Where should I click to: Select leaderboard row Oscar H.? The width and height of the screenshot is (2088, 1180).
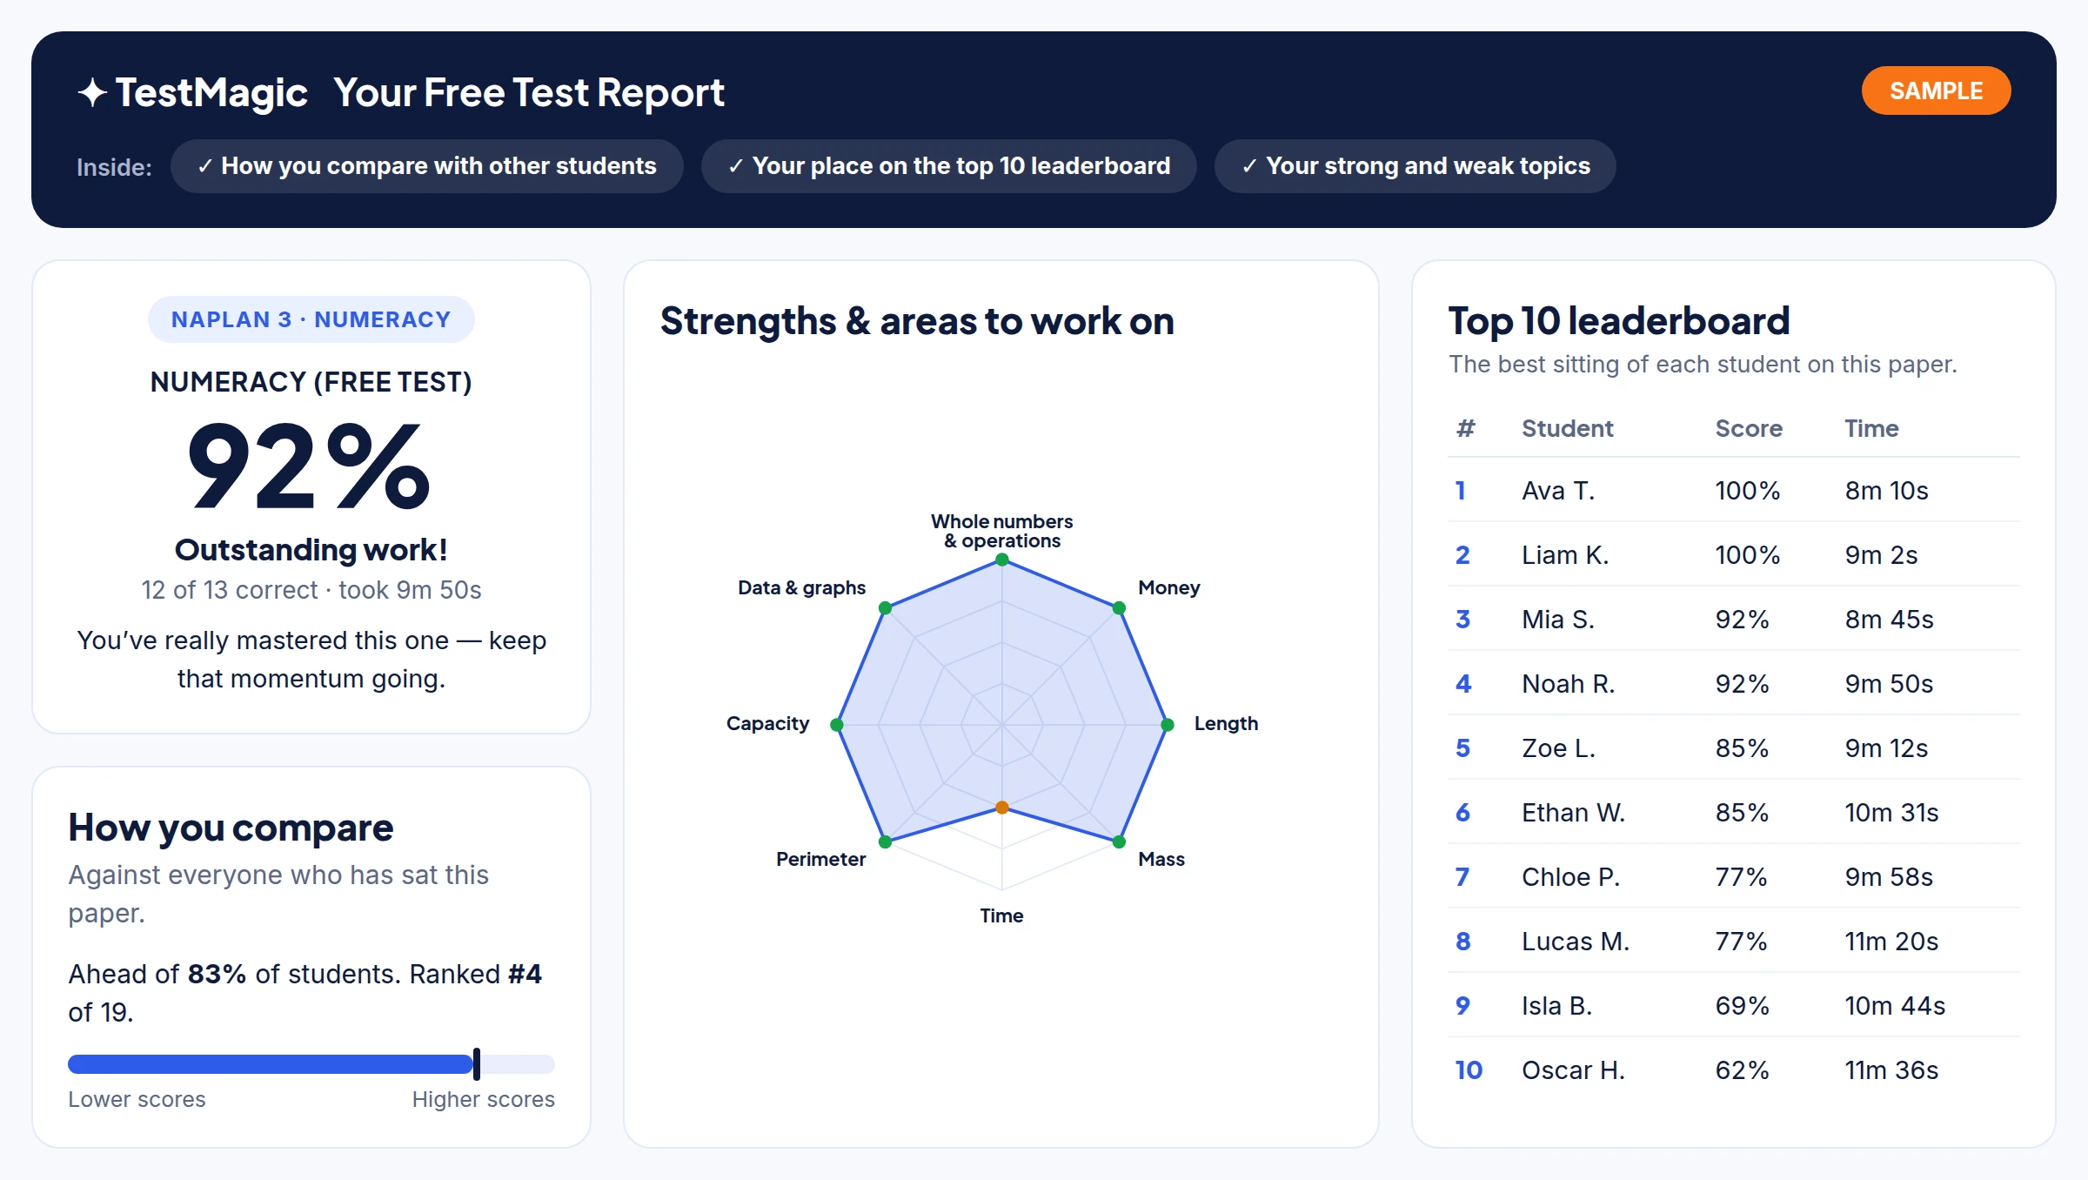pyautogui.click(x=1733, y=1069)
